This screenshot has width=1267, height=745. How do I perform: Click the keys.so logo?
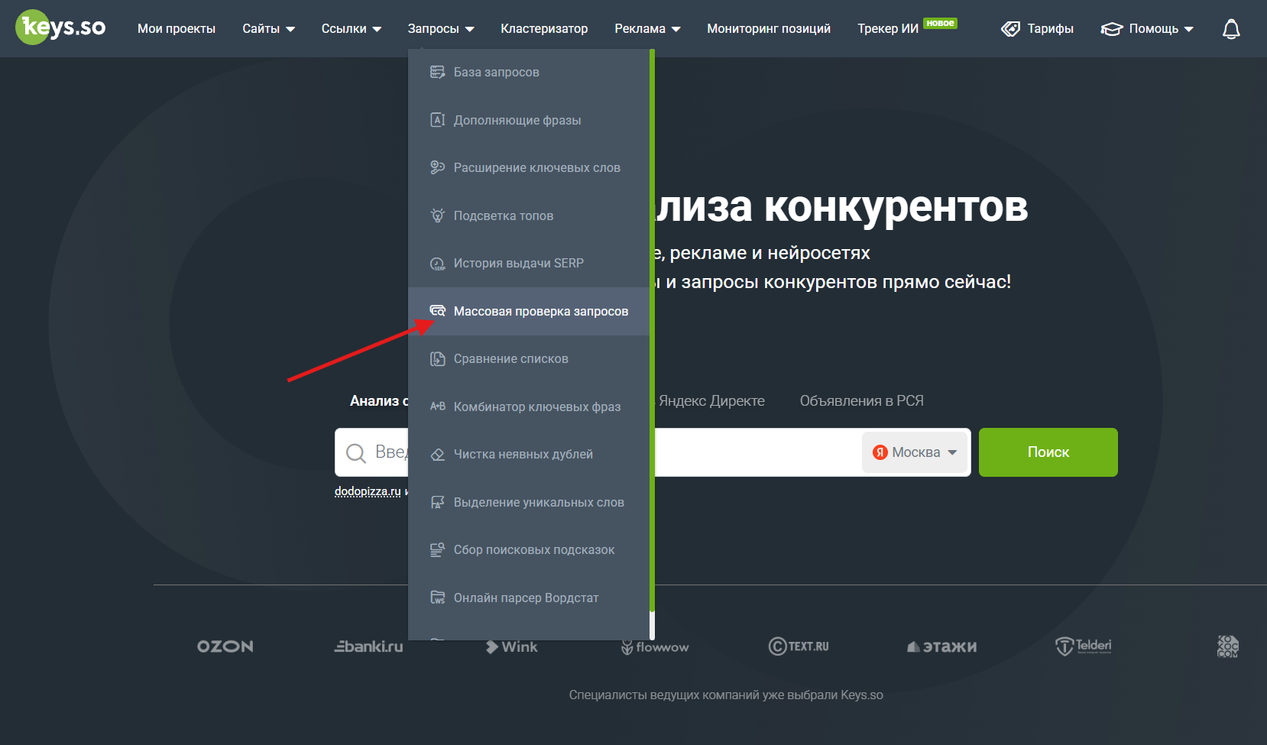(x=61, y=28)
